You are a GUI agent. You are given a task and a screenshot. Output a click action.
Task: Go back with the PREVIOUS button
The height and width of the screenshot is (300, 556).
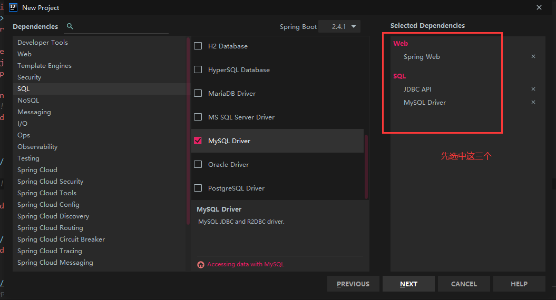click(x=353, y=284)
